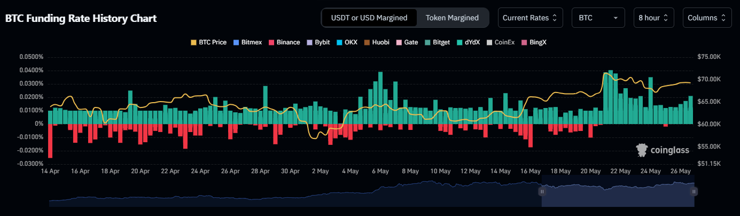The height and width of the screenshot is (216, 740).
Task: Toggle OKX legend series
Action: click(x=347, y=42)
